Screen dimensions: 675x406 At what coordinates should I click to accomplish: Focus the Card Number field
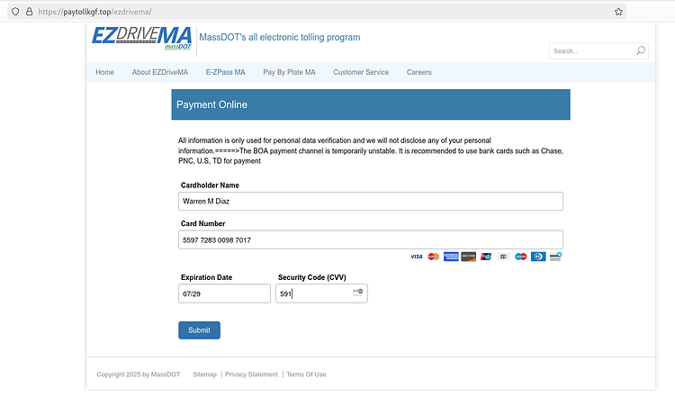click(371, 239)
